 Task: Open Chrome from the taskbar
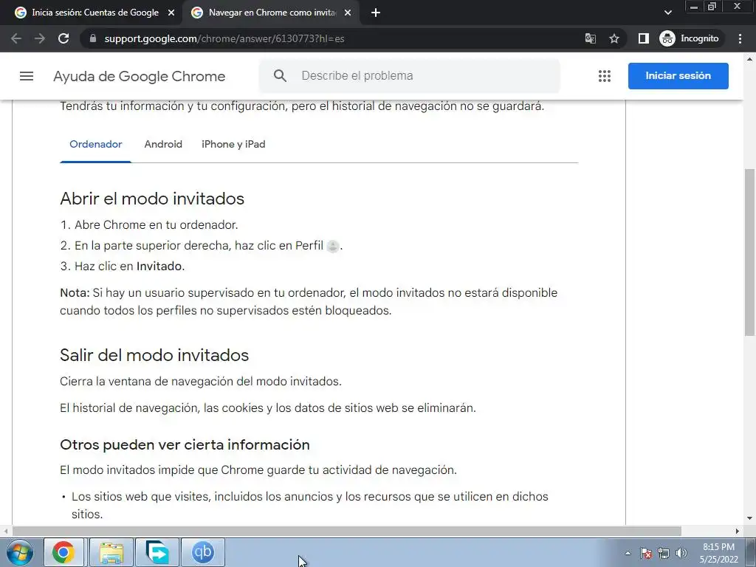pyautogui.click(x=63, y=552)
